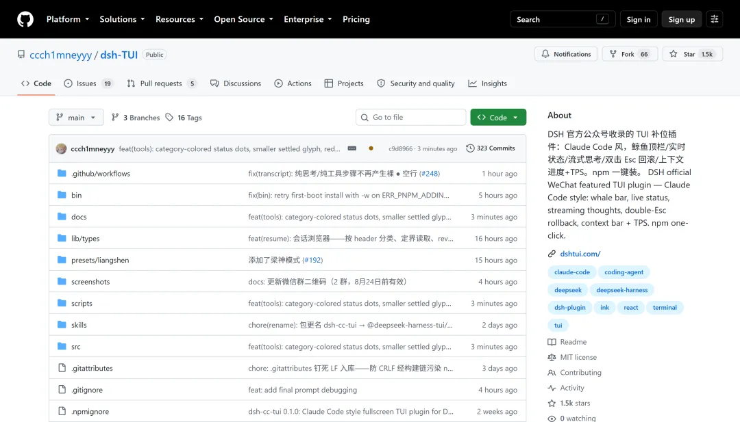Open the tag icon for 16 Tags
The width and height of the screenshot is (740, 422).
(169, 117)
